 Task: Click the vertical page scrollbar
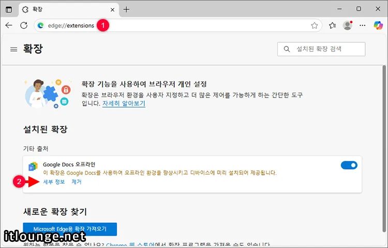pyautogui.click(x=384, y=148)
